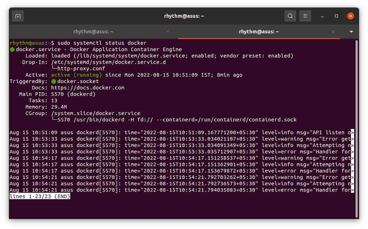
Task: Click the 'lines 1-23/23 (END)' pager status
Action: pyautogui.click(x=40, y=197)
